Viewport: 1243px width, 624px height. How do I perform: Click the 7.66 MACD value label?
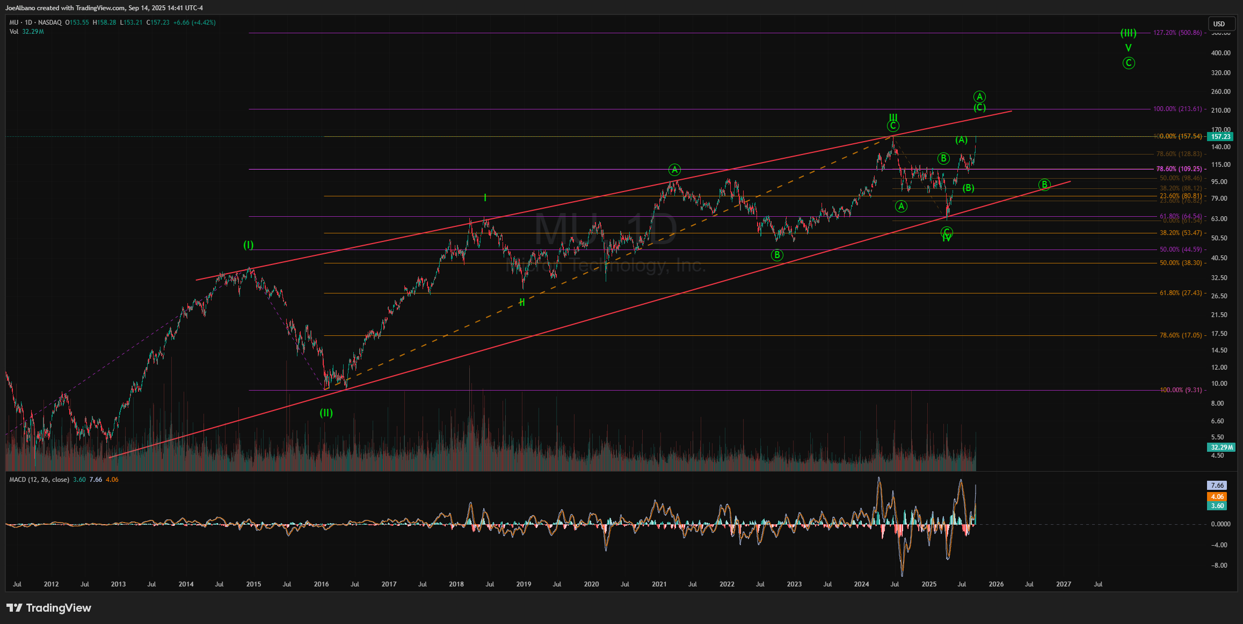coord(1217,486)
